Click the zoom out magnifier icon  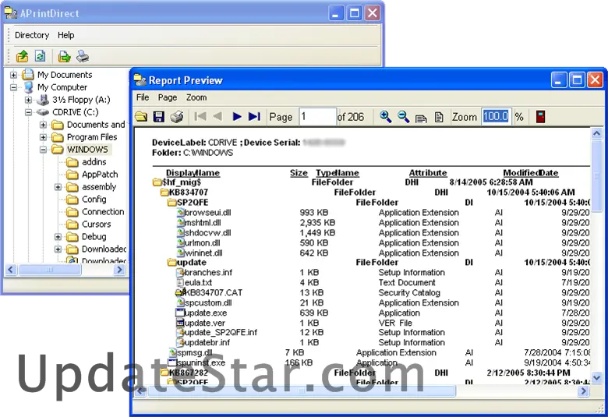click(x=403, y=116)
